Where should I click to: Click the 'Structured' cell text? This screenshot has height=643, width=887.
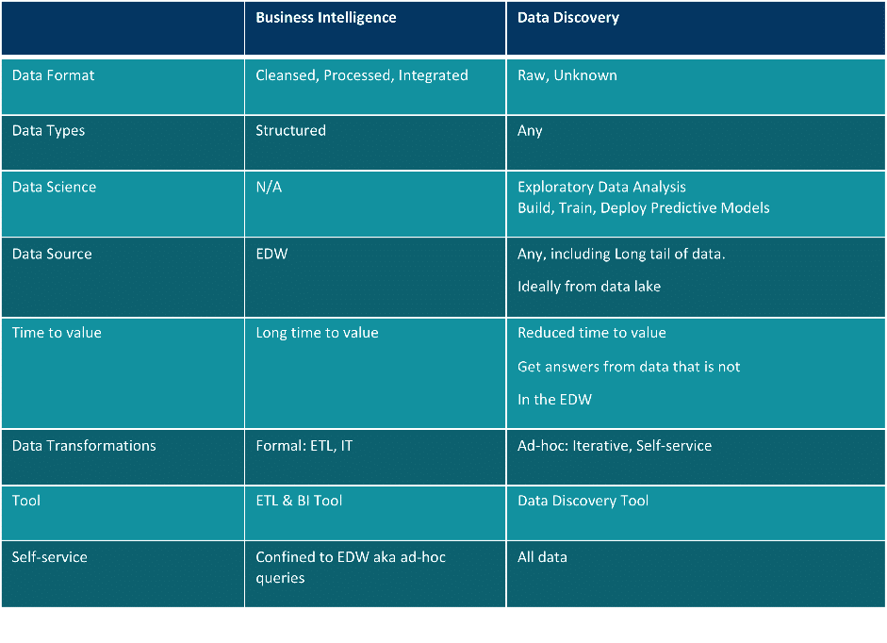pos(290,130)
